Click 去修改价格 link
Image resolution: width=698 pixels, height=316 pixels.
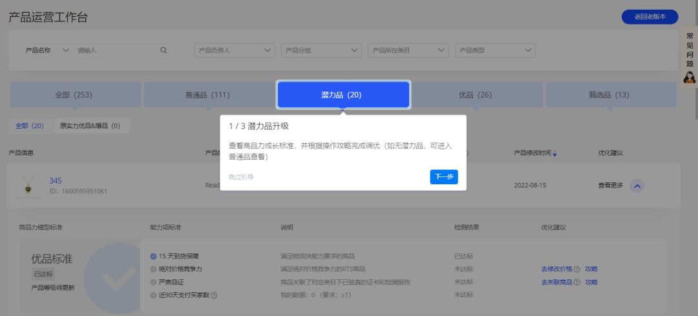556,269
